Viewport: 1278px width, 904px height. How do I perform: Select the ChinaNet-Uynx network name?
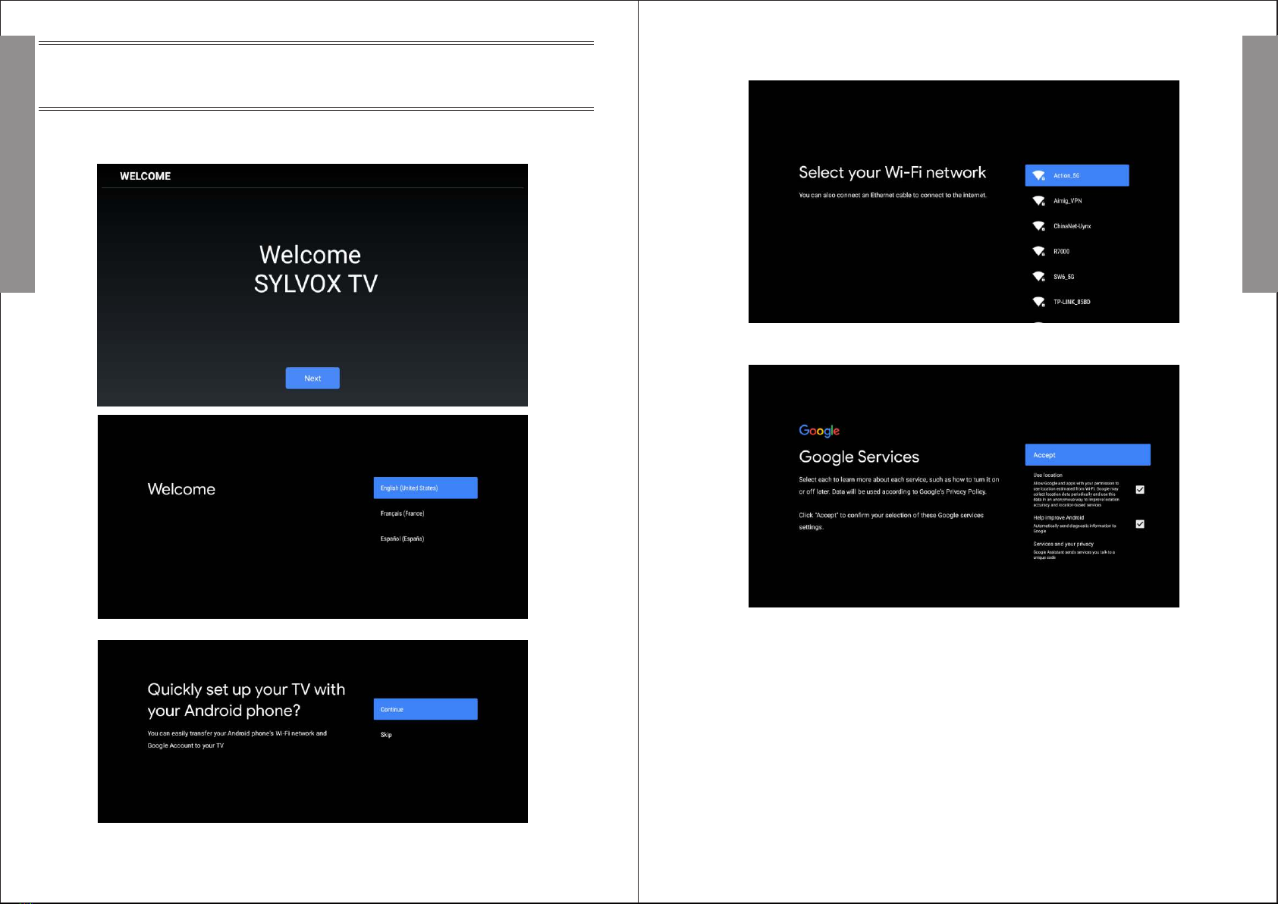(1072, 226)
